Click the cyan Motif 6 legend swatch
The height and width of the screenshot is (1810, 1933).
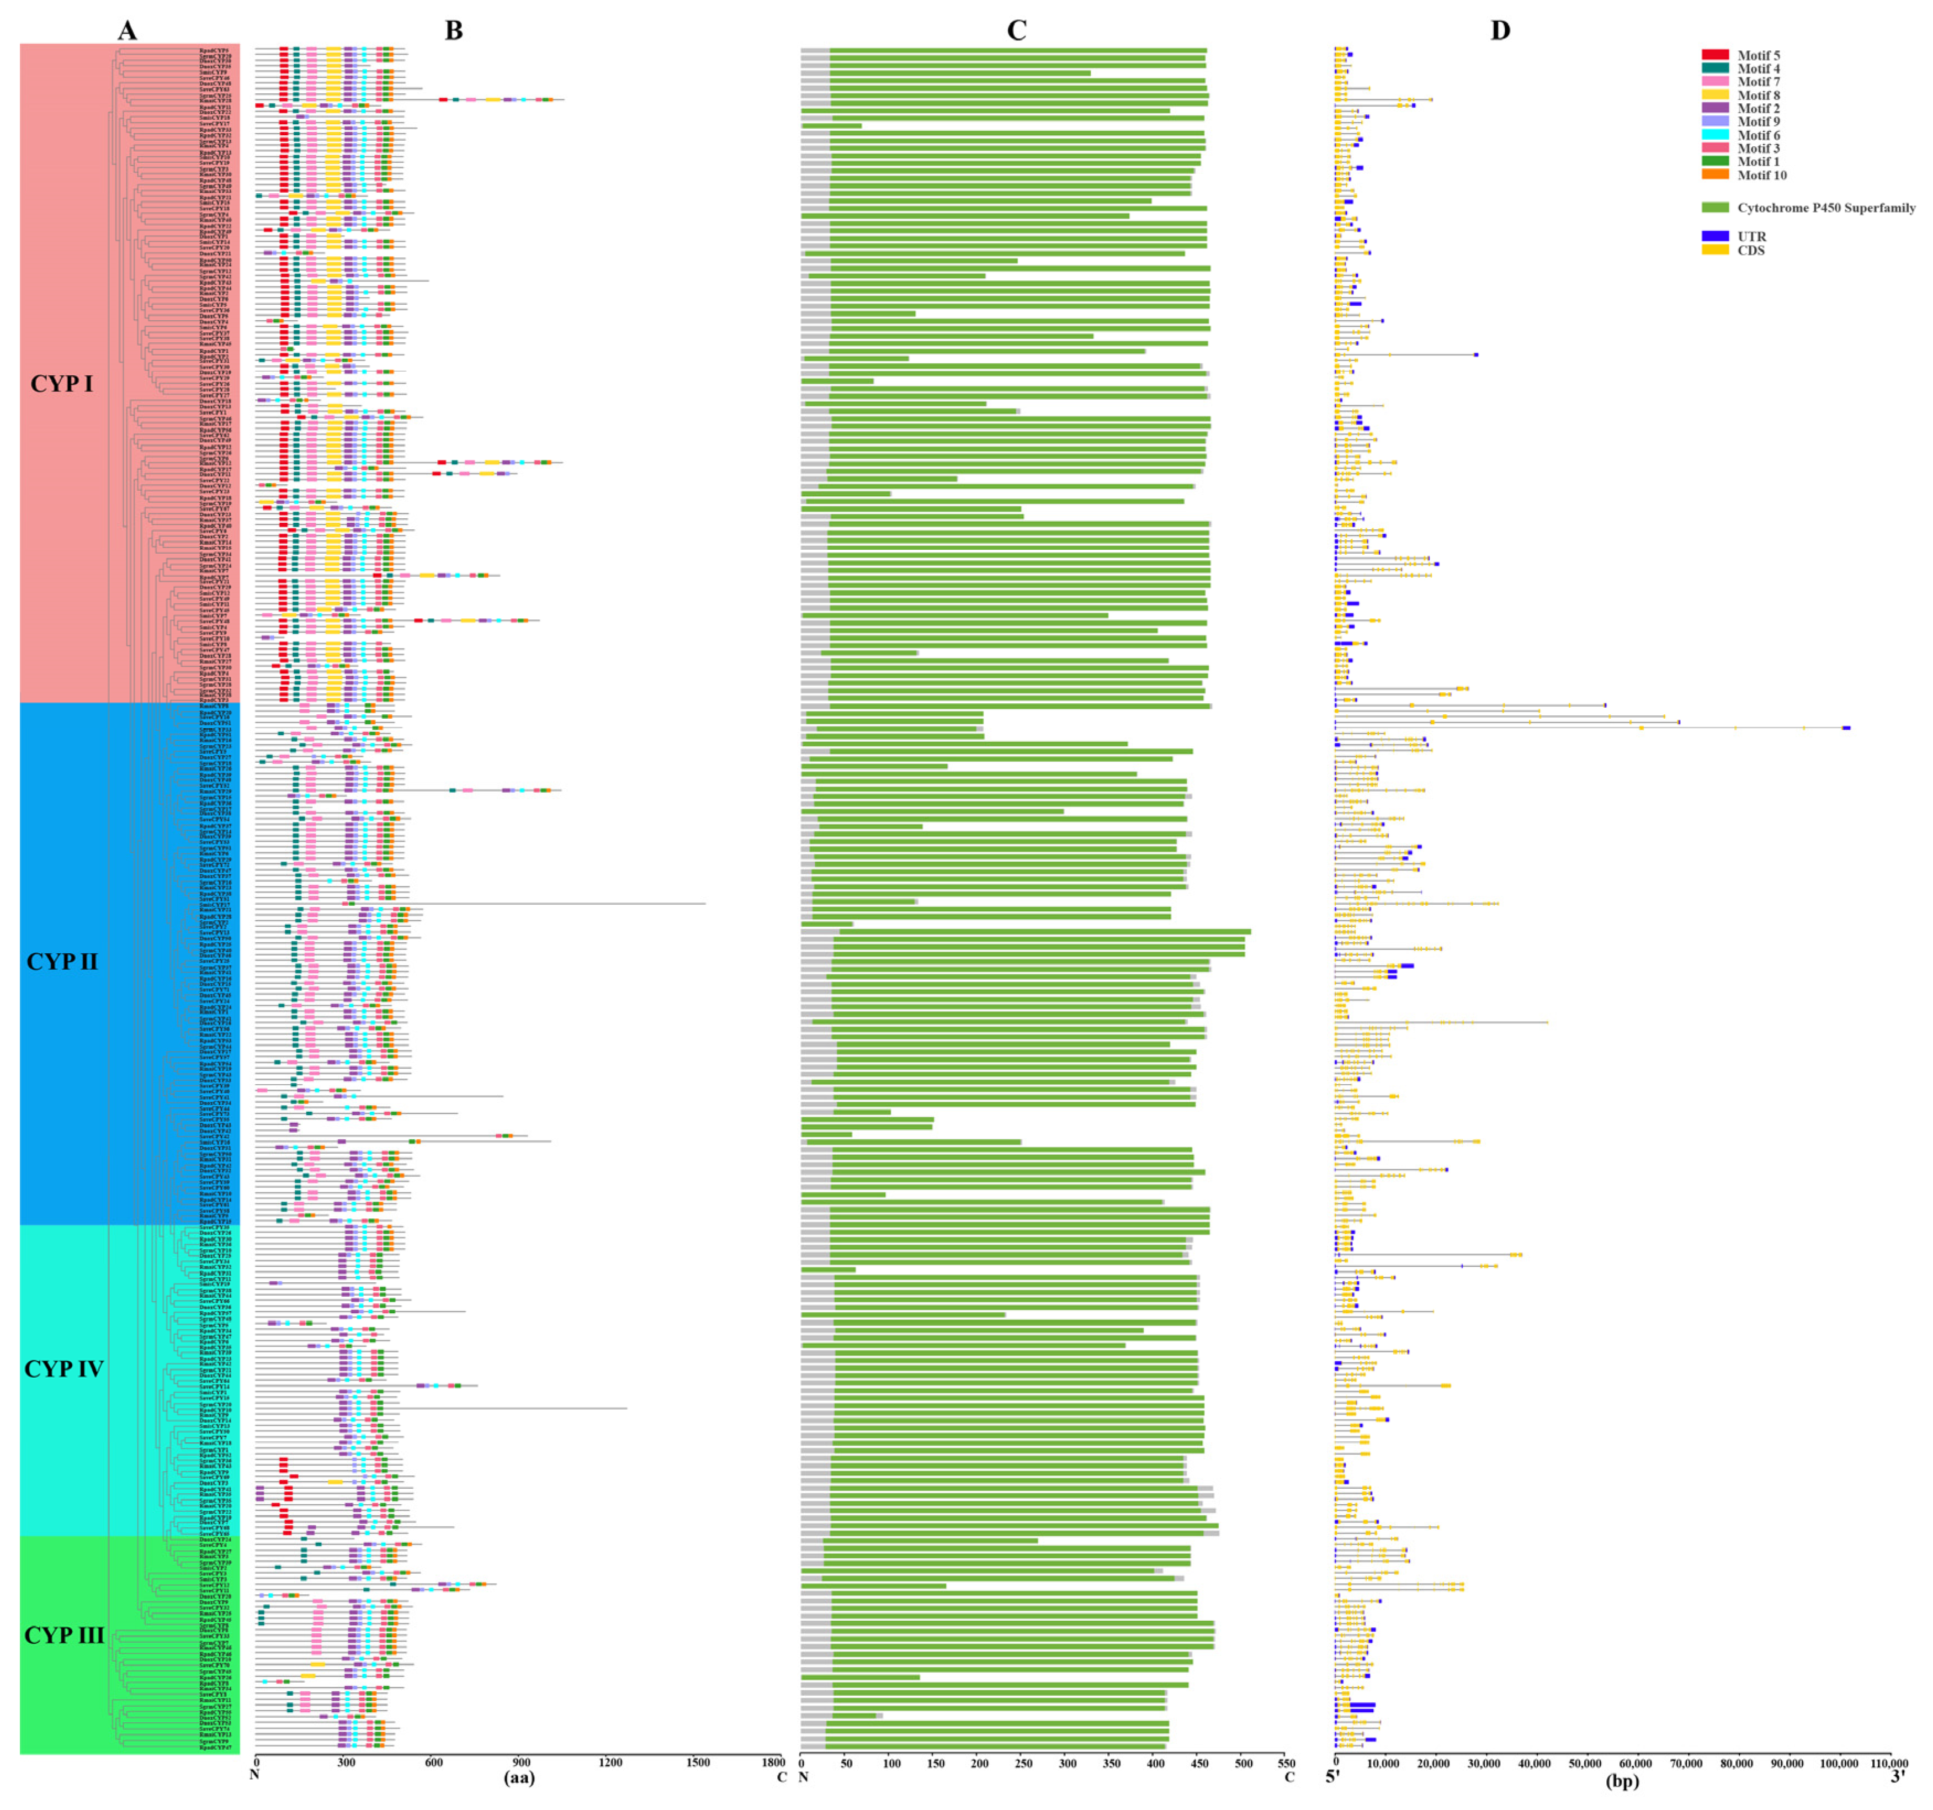1715,135
